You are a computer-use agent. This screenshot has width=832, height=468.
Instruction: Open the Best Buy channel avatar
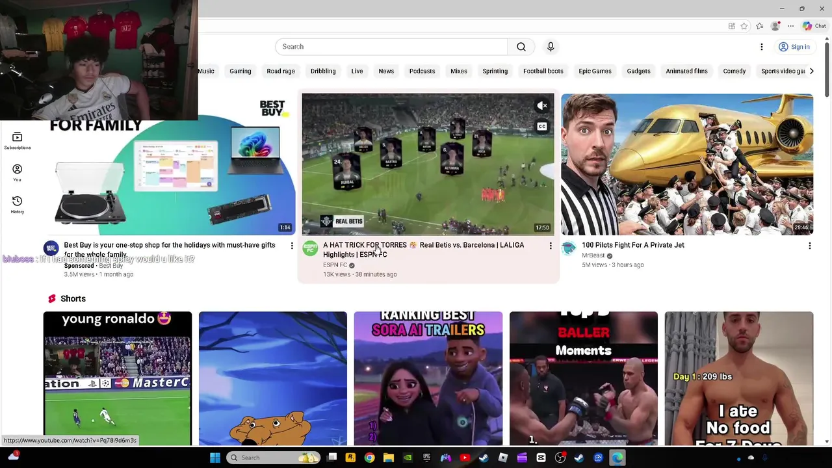(51, 248)
